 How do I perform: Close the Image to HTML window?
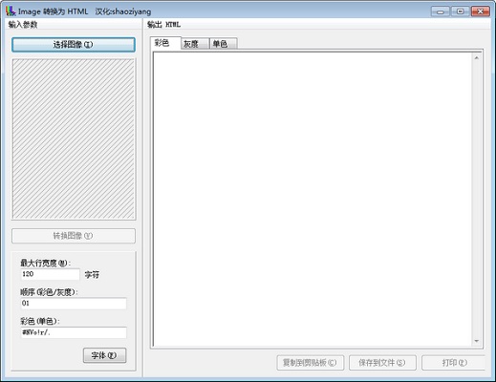481,11
